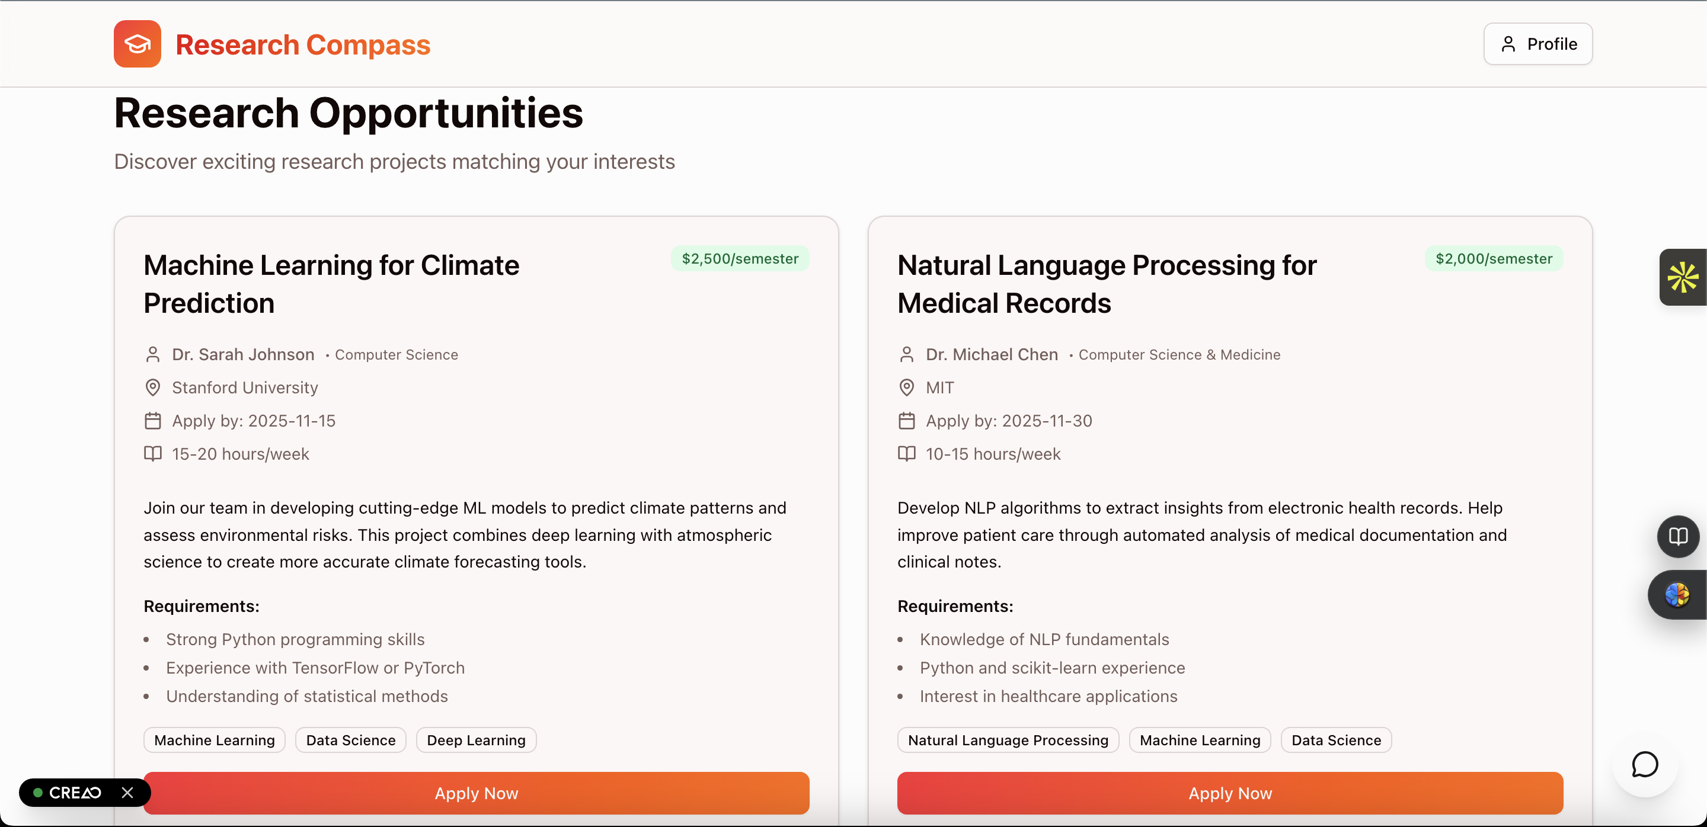Open the chat bubble floating button
The image size is (1707, 827).
[x=1644, y=764]
